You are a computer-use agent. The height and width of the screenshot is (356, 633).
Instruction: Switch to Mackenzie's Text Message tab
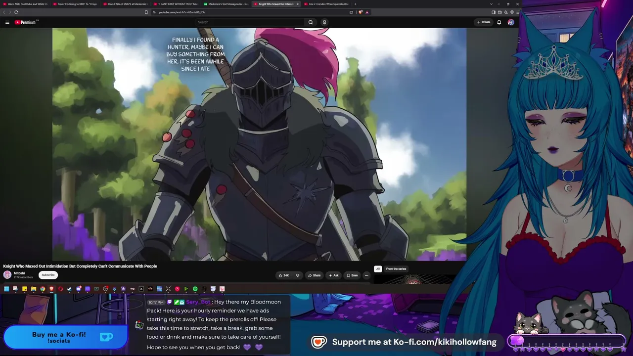tap(226, 4)
